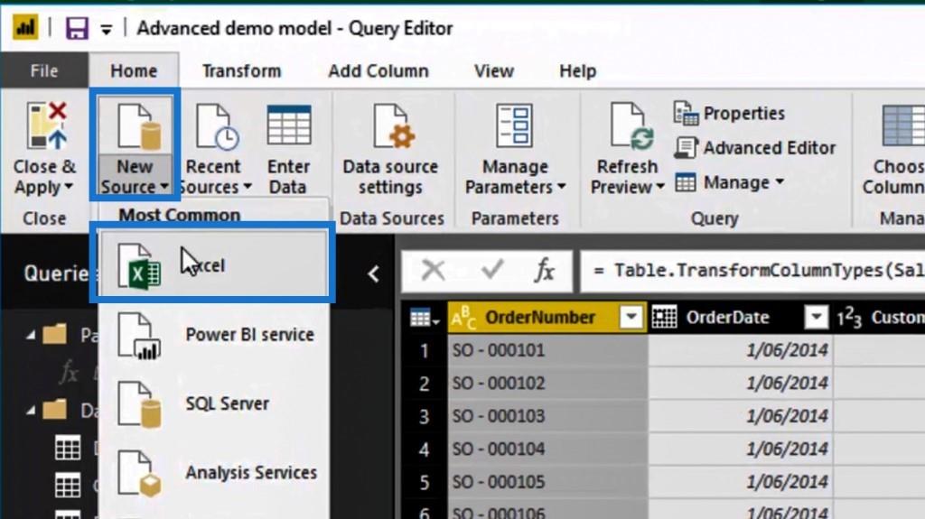The width and height of the screenshot is (925, 519).
Task: Select cell SO - 000103
Action: tap(547, 416)
